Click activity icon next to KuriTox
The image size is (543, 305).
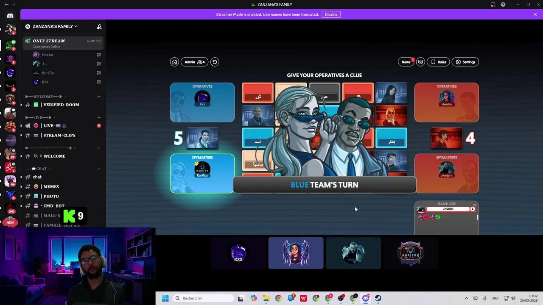click(99, 73)
